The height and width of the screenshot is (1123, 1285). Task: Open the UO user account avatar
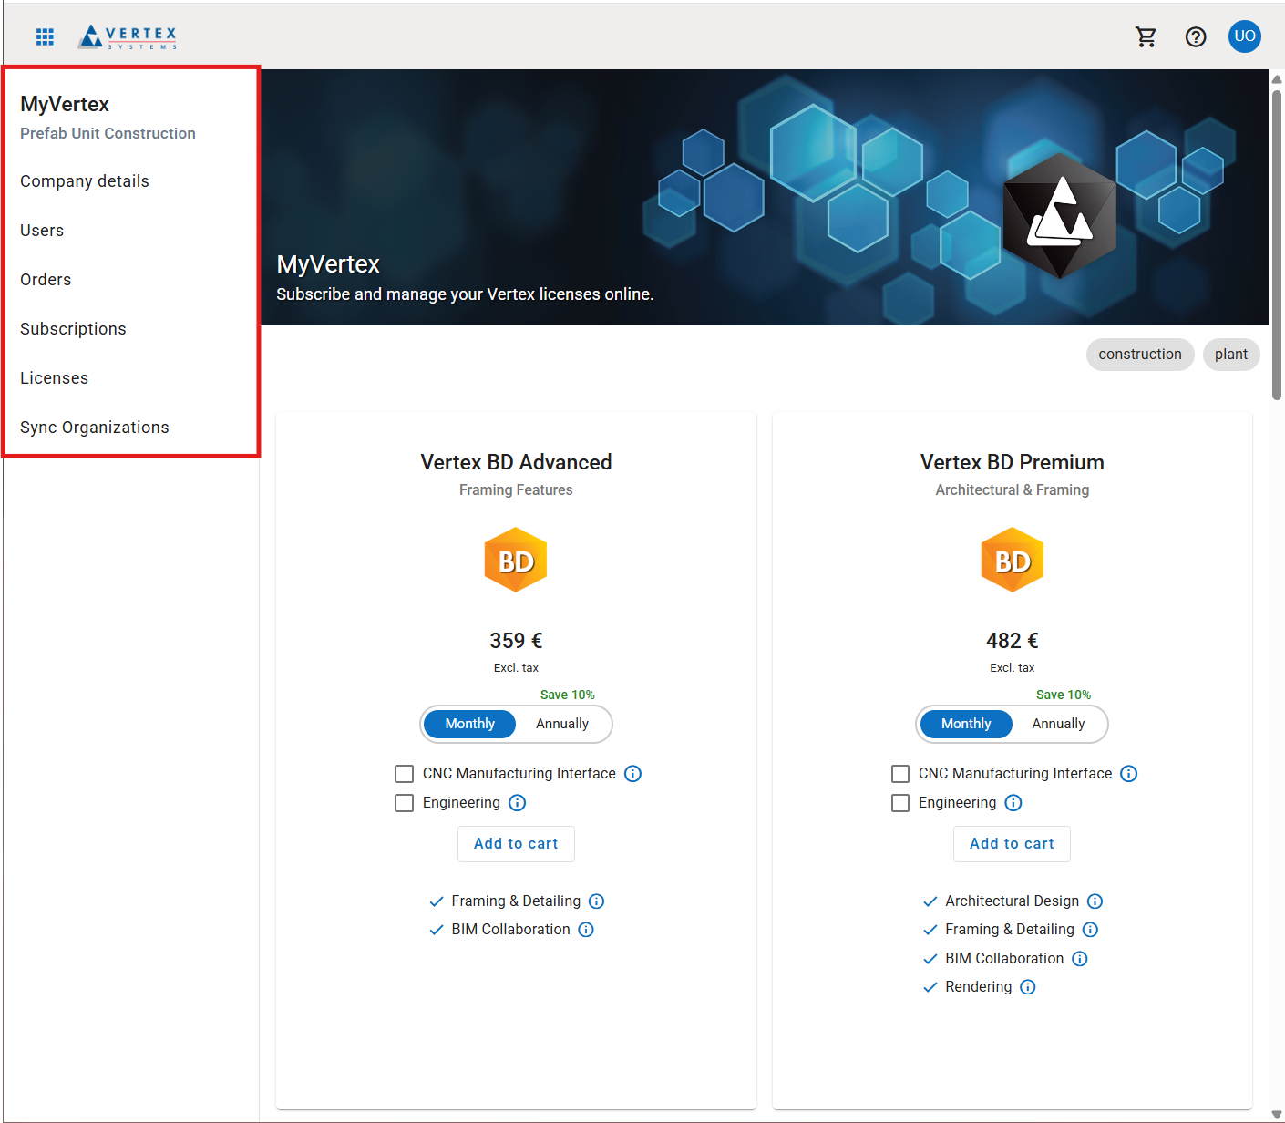tap(1244, 36)
